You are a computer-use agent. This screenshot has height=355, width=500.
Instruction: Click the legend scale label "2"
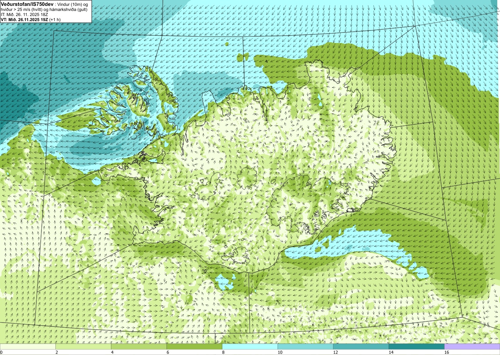point(57,352)
